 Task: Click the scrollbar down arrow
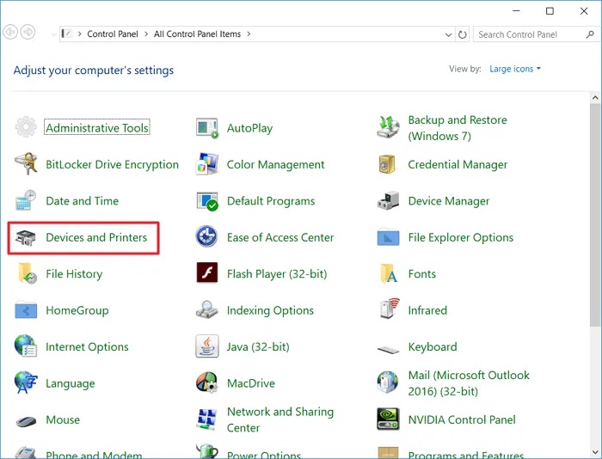(595, 452)
